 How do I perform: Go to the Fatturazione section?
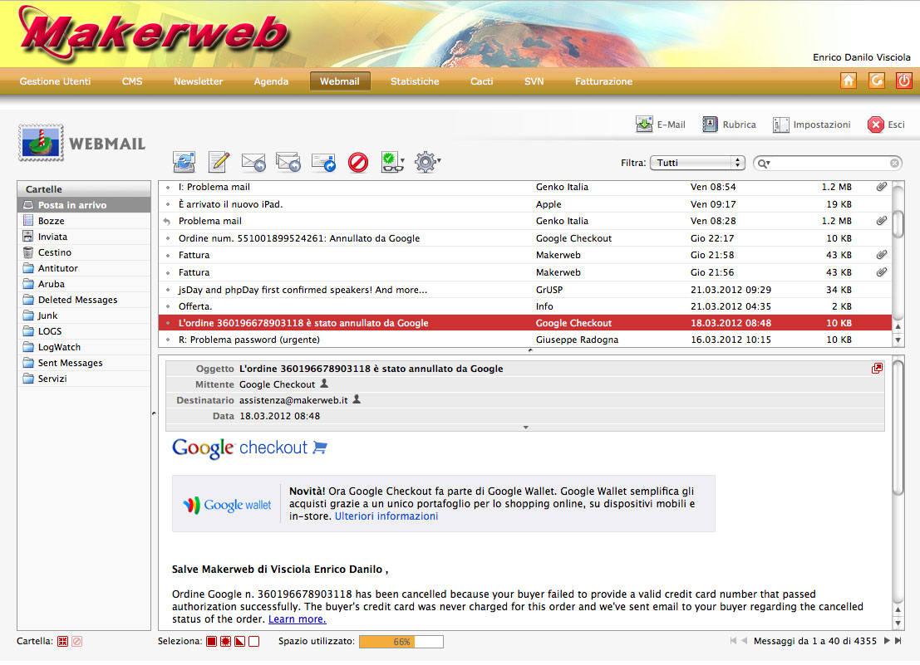[603, 81]
